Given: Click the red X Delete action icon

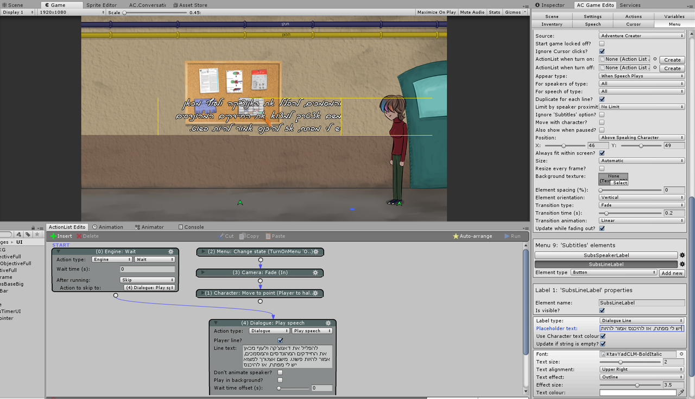Looking at the screenshot, I should tap(79, 236).
